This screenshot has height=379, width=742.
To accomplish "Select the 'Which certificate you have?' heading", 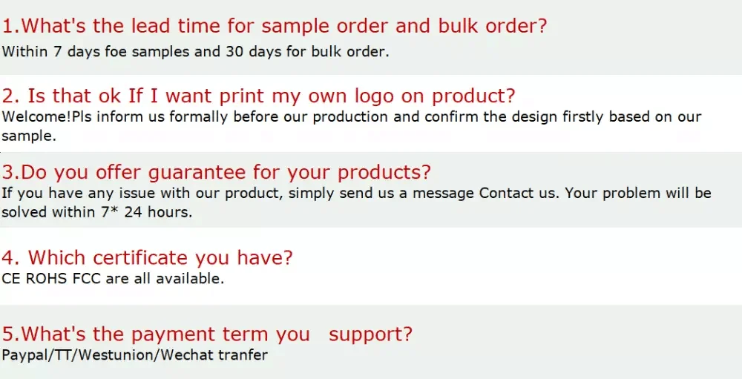I will 147,258.
